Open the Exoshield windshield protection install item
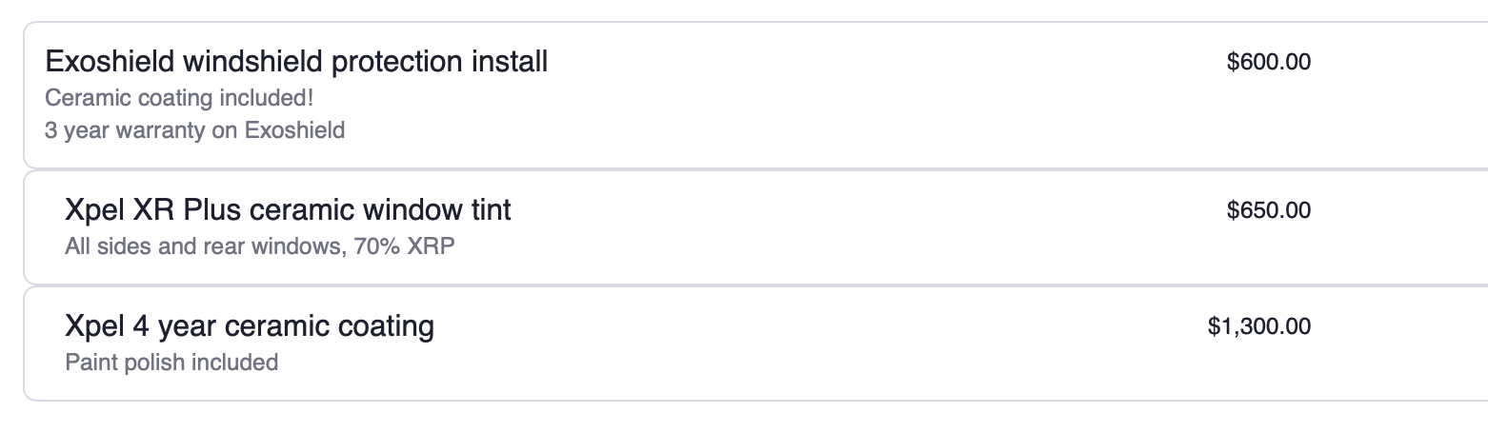The width and height of the screenshot is (1488, 432). [296, 62]
